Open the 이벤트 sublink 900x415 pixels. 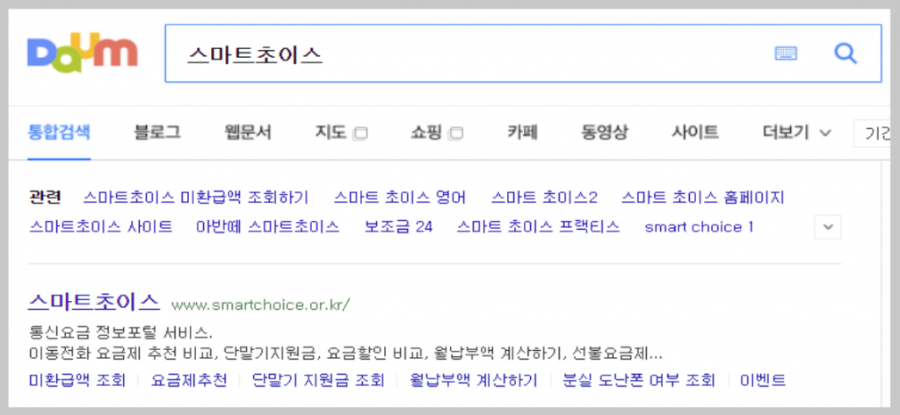click(763, 380)
